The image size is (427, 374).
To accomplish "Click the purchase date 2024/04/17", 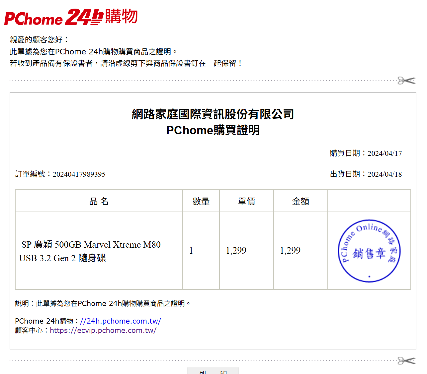I will (x=384, y=154).
